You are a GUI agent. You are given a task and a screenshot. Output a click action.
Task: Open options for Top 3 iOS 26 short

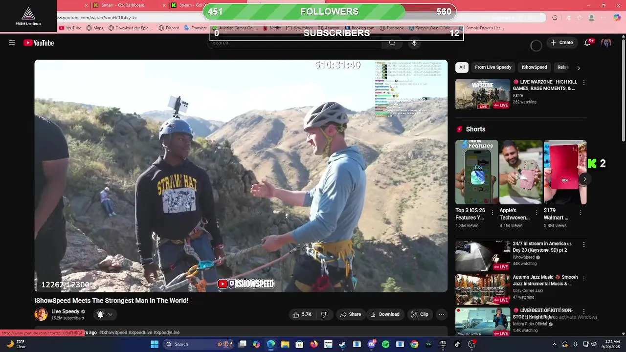pos(492,213)
